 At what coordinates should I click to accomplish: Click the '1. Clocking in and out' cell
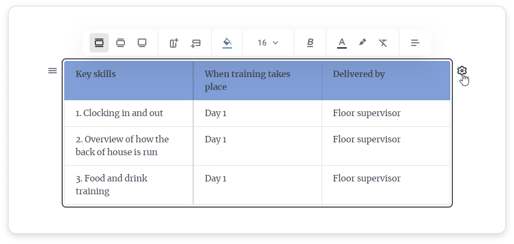coord(119,113)
